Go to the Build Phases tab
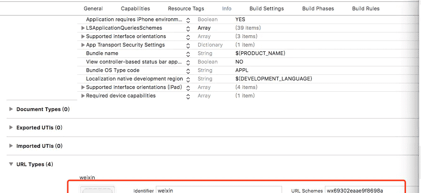The width and height of the screenshot is (421, 193). tap(318, 8)
